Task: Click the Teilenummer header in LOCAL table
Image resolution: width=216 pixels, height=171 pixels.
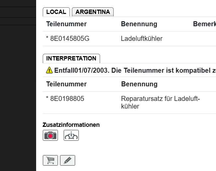Action: (x=66, y=24)
